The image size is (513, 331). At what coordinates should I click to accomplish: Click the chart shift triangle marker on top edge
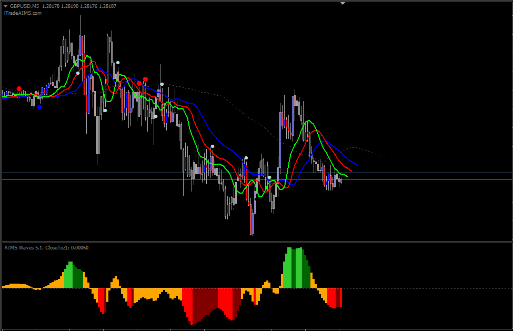point(343,3)
